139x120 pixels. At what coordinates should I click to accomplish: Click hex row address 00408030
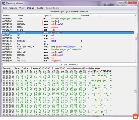[8, 81]
